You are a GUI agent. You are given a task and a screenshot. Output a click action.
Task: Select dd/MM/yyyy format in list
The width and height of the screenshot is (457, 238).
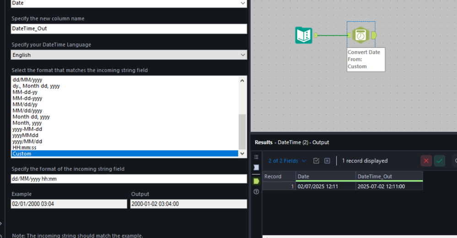click(27, 80)
